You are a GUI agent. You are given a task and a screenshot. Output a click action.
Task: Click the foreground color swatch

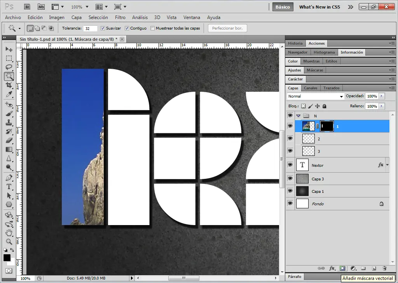[7, 258]
